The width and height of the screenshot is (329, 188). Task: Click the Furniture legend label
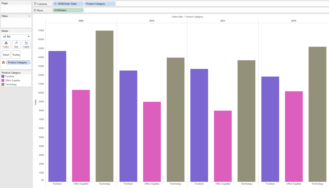(x=10, y=76)
